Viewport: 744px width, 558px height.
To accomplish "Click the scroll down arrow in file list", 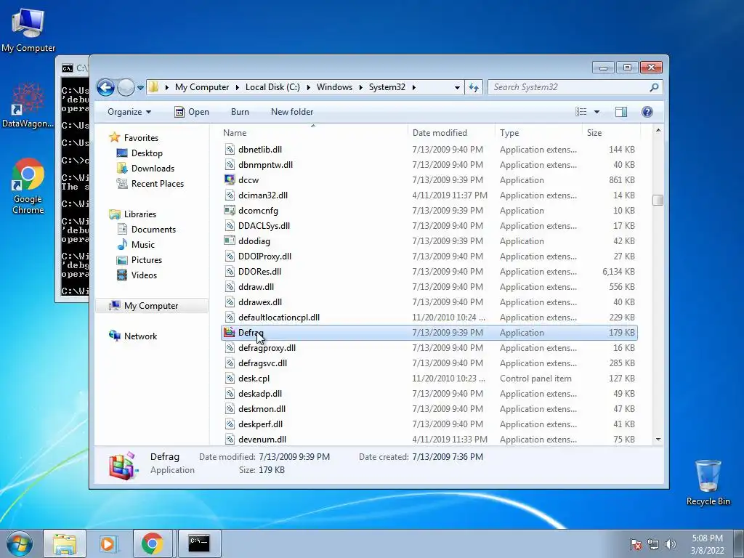I will pyautogui.click(x=658, y=440).
